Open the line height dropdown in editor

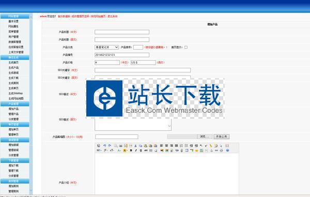point(151,150)
